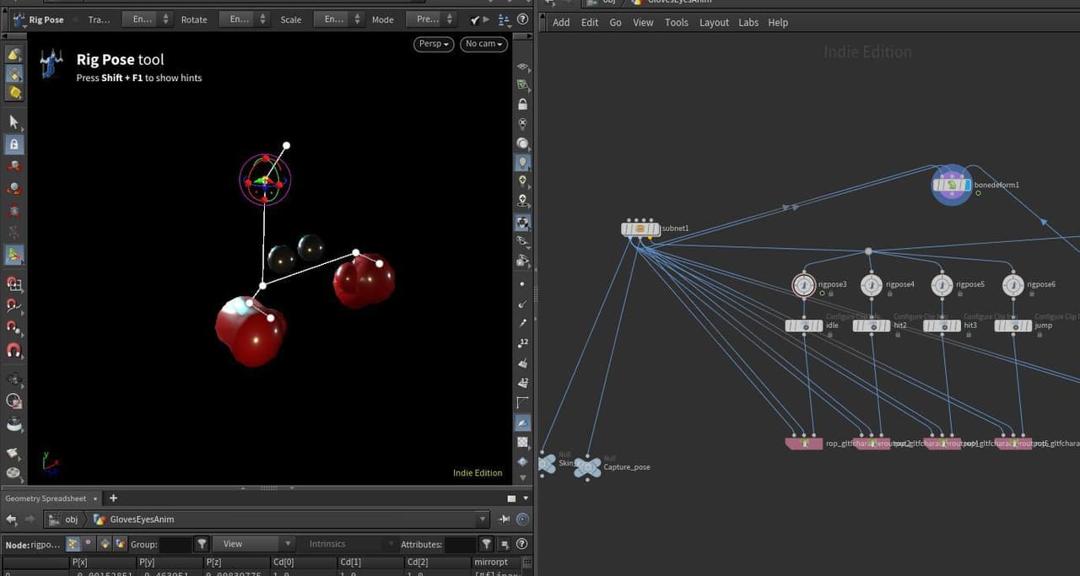Select the rigpose4 node
Viewport: 1080px width, 576px height.
[x=872, y=285]
